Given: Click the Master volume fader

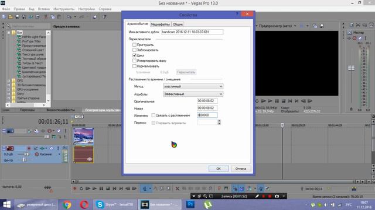Looking at the screenshot, I should 352,68.
